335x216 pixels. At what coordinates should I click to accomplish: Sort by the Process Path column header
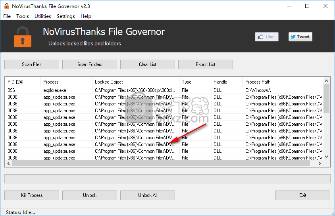click(283, 82)
